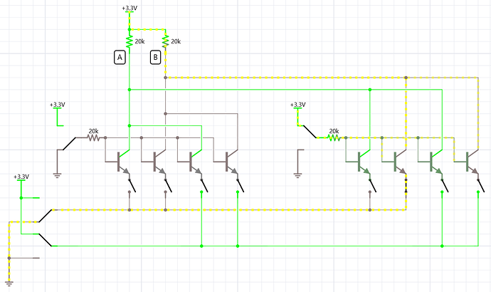Select the 20k pull-up resistor beside label B
Screen dimensions: 491x292
[165, 42]
